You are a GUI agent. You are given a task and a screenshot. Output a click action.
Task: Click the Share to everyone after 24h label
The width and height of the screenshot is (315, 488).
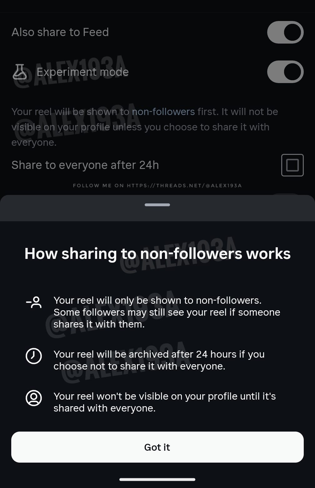85,165
